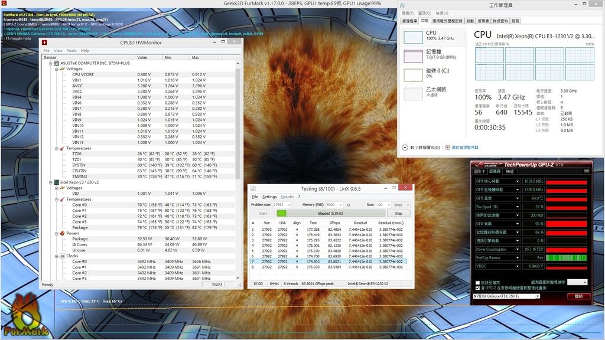Click the GFlops column header in LinX
Screen dimensions: 605x340
[x=334, y=223]
